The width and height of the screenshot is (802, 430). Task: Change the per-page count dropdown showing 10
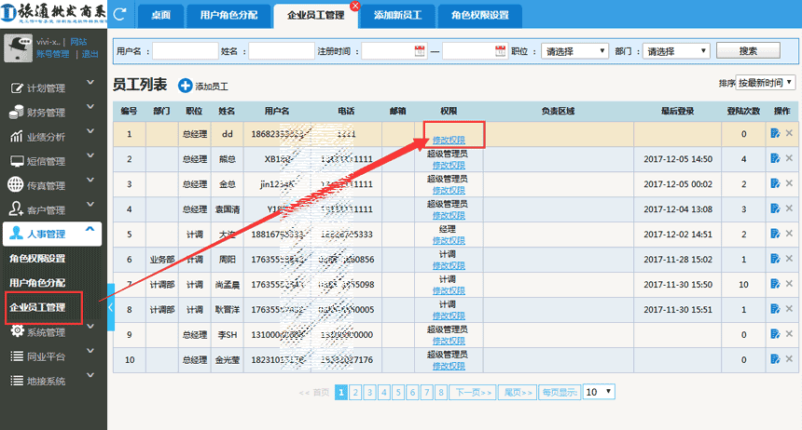[599, 393]
